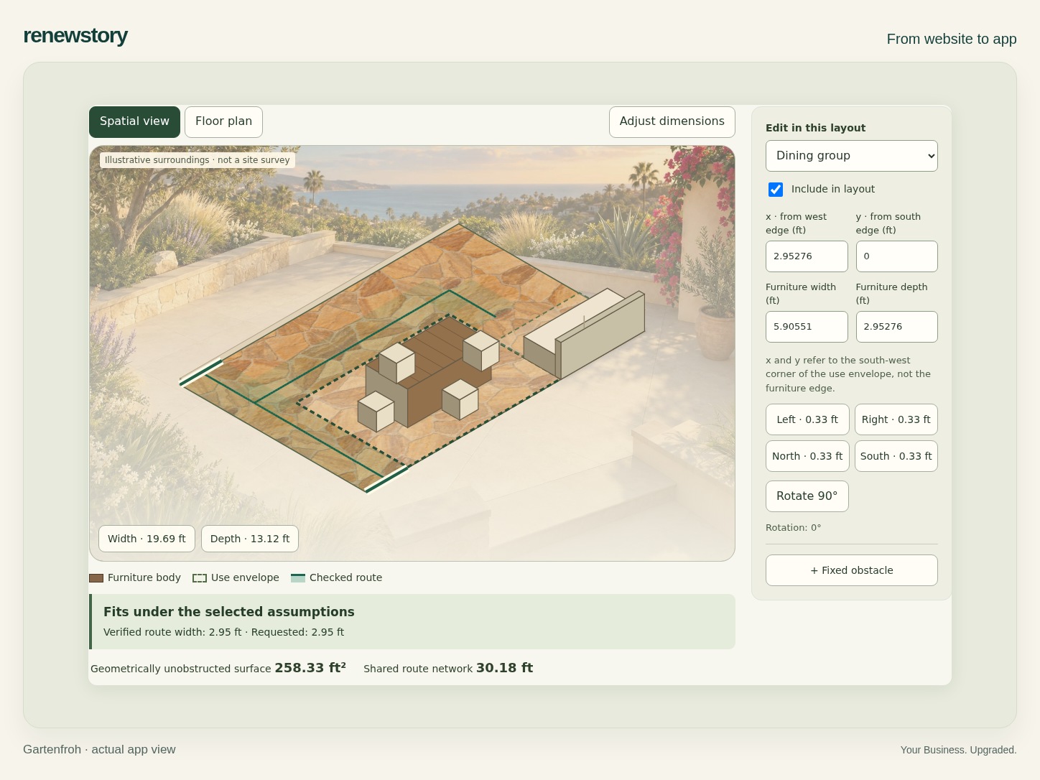This screenshot has height=780, width=1040.
Task: Click the 258.33 ft² surface value
Action: click(310, 668)
